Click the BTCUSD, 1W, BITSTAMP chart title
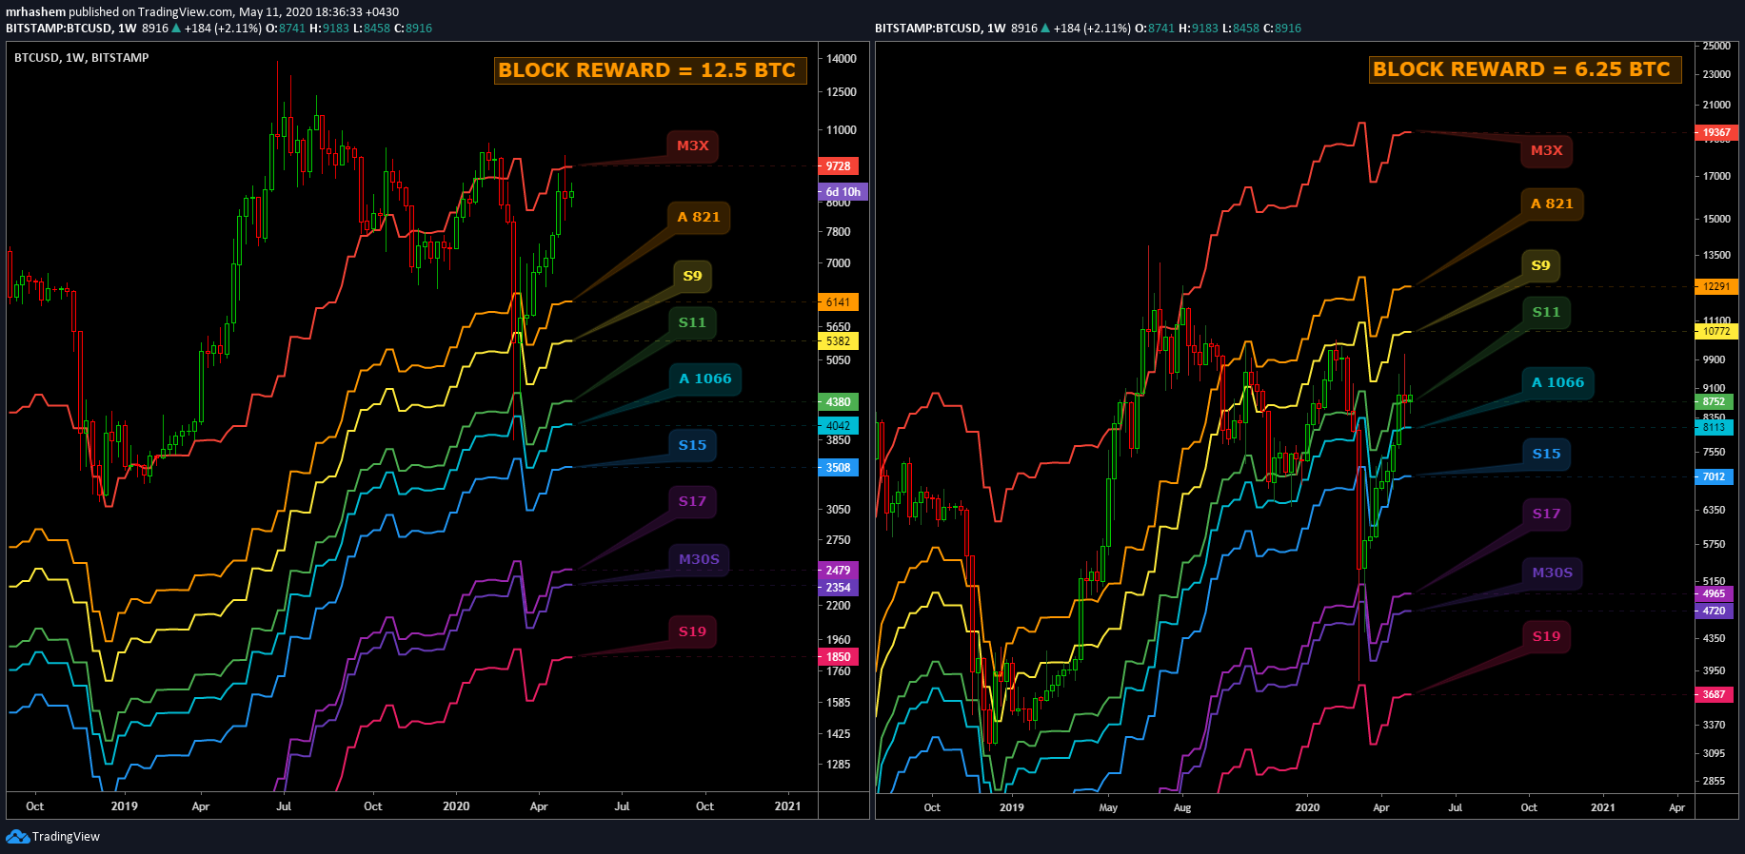Screen dimensions: 1745x854 coord(82,58)
